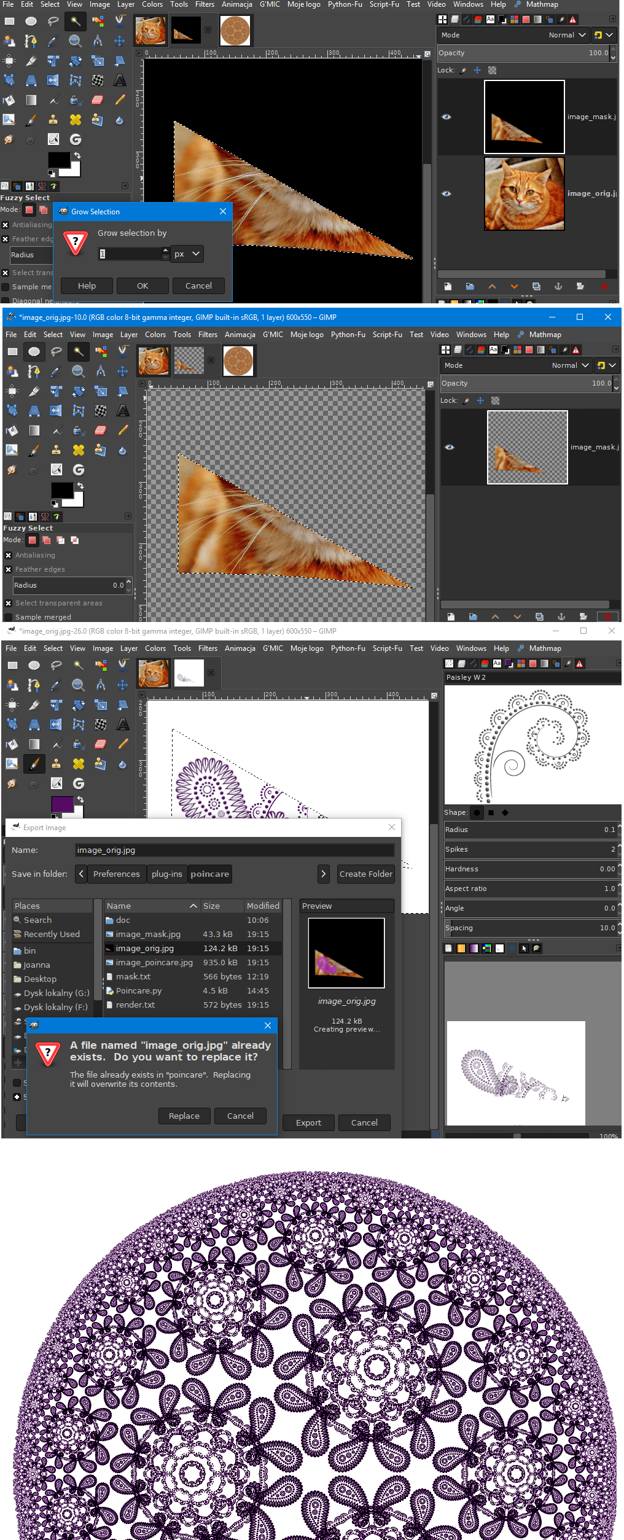Click Export button in Export Image dialog
Image resolution: width=624 pixels, height=1540 pixels.
point(308,1122)
